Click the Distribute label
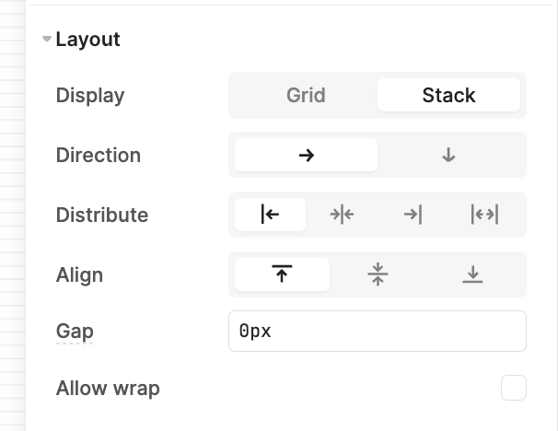Image resolution: width=558 pixels, height=431 pixels. point(102,215)
